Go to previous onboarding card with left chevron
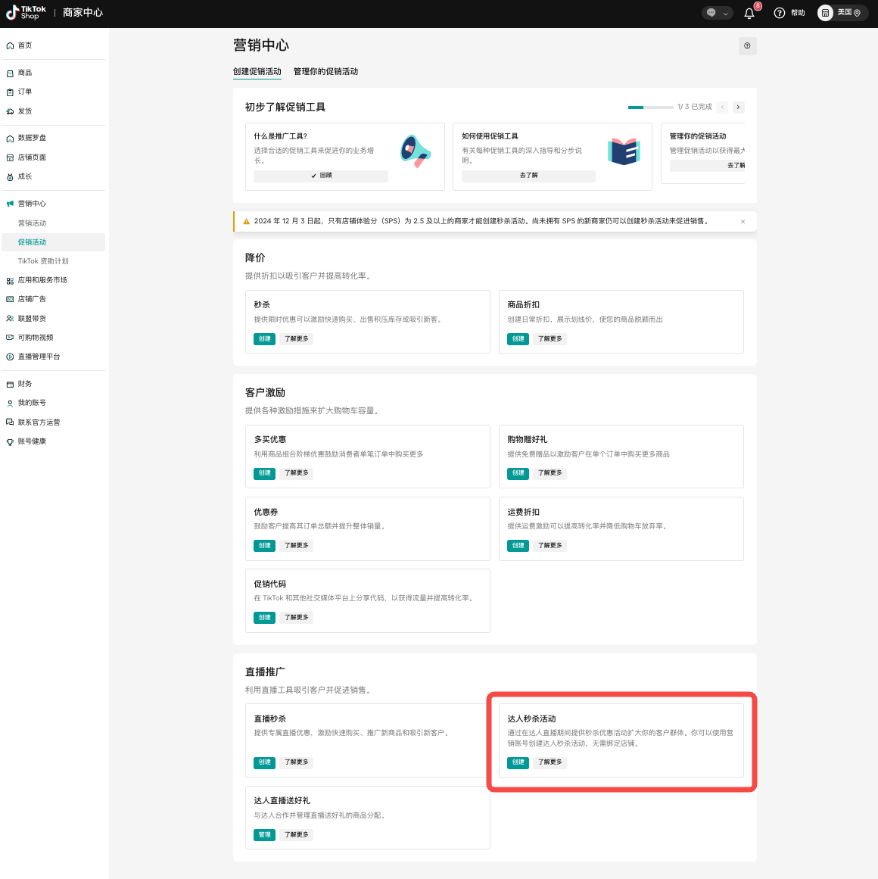The height and width of the screenshot is (879, 878). [723, 108]
